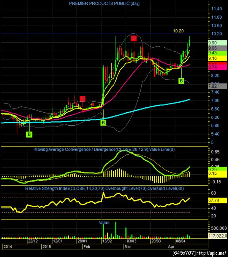Click the 08/04 date label
Screen dimensions: 228x257
pos(180,241)
